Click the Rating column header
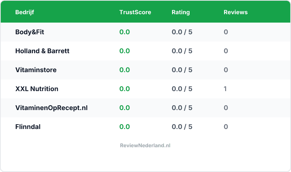The width and height of the screenshot is (291, 172). [180, 12]
